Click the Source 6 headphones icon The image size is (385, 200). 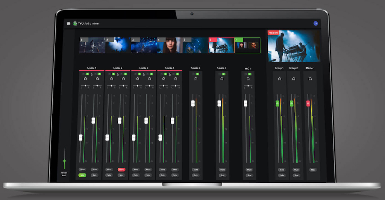point(222,79)
